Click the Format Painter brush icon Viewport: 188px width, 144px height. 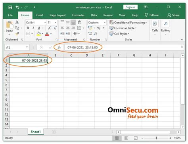(x=17, y=34)
